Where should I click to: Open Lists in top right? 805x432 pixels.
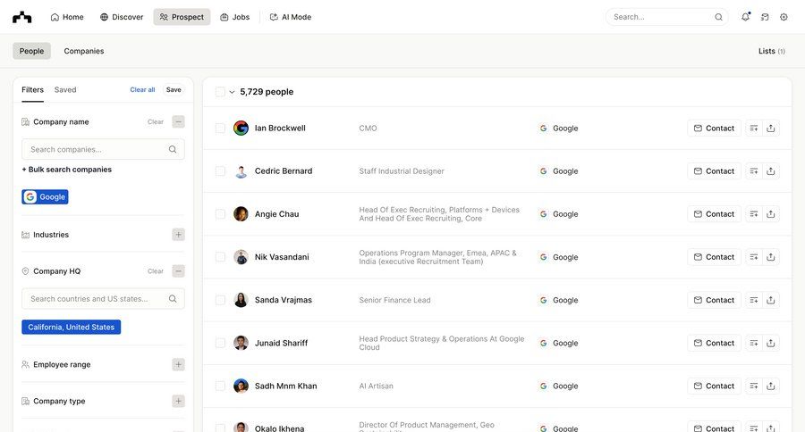[x=772, y=51]
